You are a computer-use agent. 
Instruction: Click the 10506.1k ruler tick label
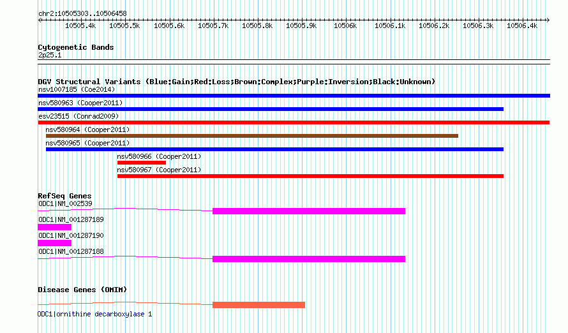[x=390, y=26]
